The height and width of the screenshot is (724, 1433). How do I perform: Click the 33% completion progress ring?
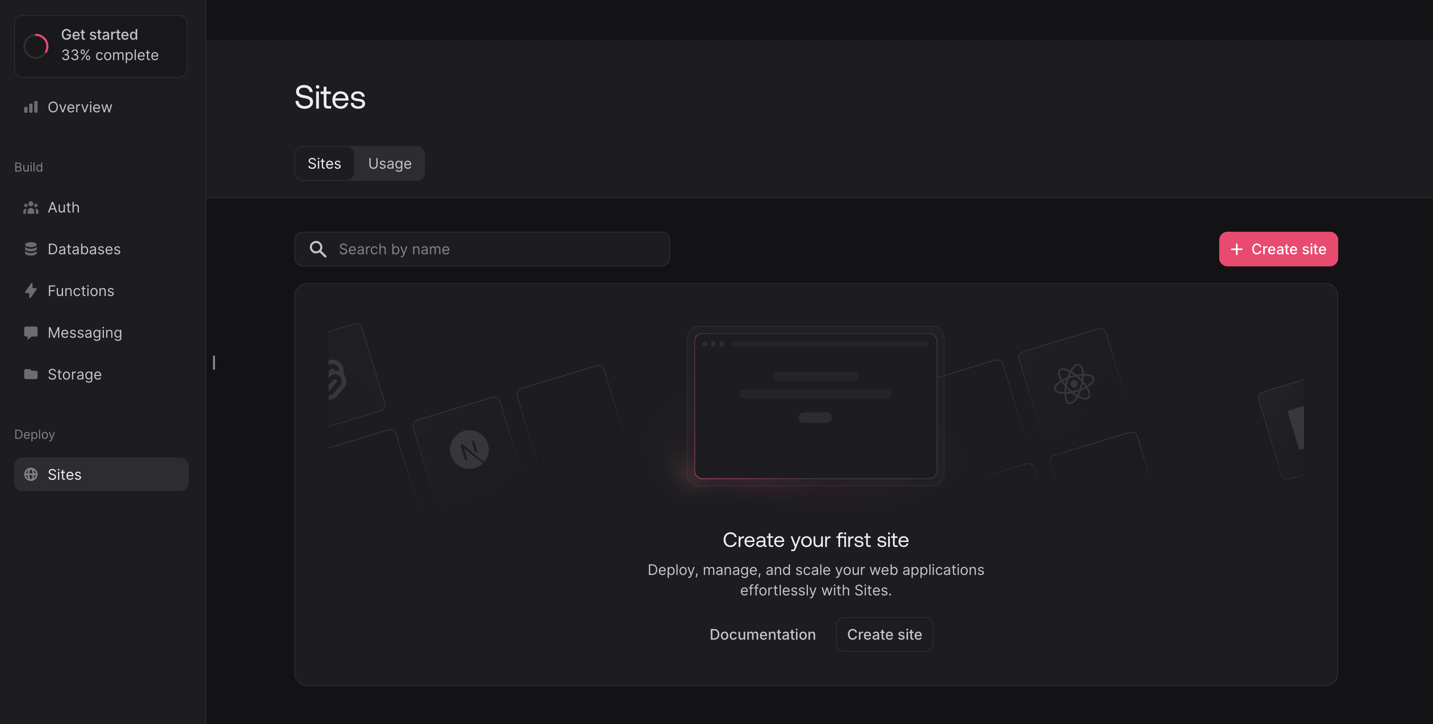coord(35,46)
